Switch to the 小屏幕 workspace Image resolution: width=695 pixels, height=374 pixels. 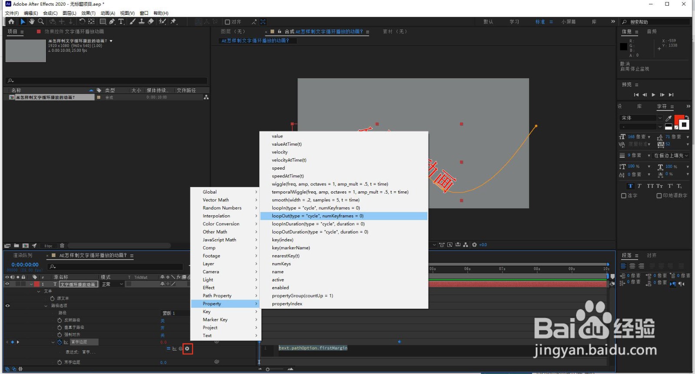568,22
